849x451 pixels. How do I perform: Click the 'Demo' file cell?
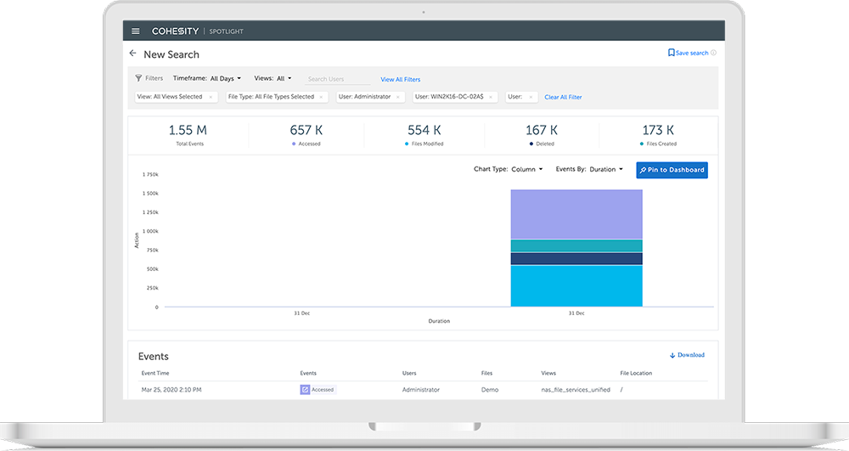pos(490,390)
